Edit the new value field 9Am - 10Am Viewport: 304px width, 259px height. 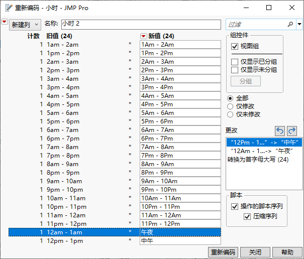click(x=180, y=181)
